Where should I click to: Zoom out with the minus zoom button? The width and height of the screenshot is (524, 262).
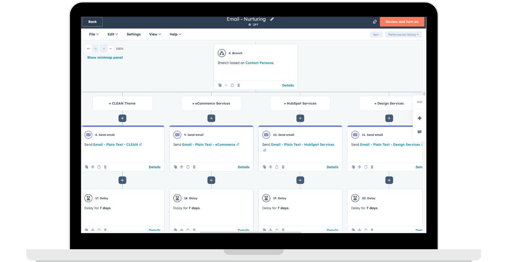coord(111,48)
